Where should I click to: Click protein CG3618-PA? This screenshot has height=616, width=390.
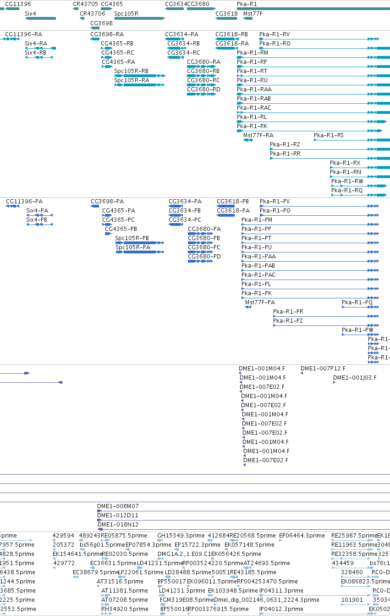click(233, 211)
